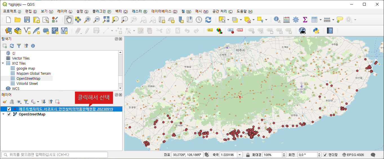Click the Refresh map icon

pos(208,20)
